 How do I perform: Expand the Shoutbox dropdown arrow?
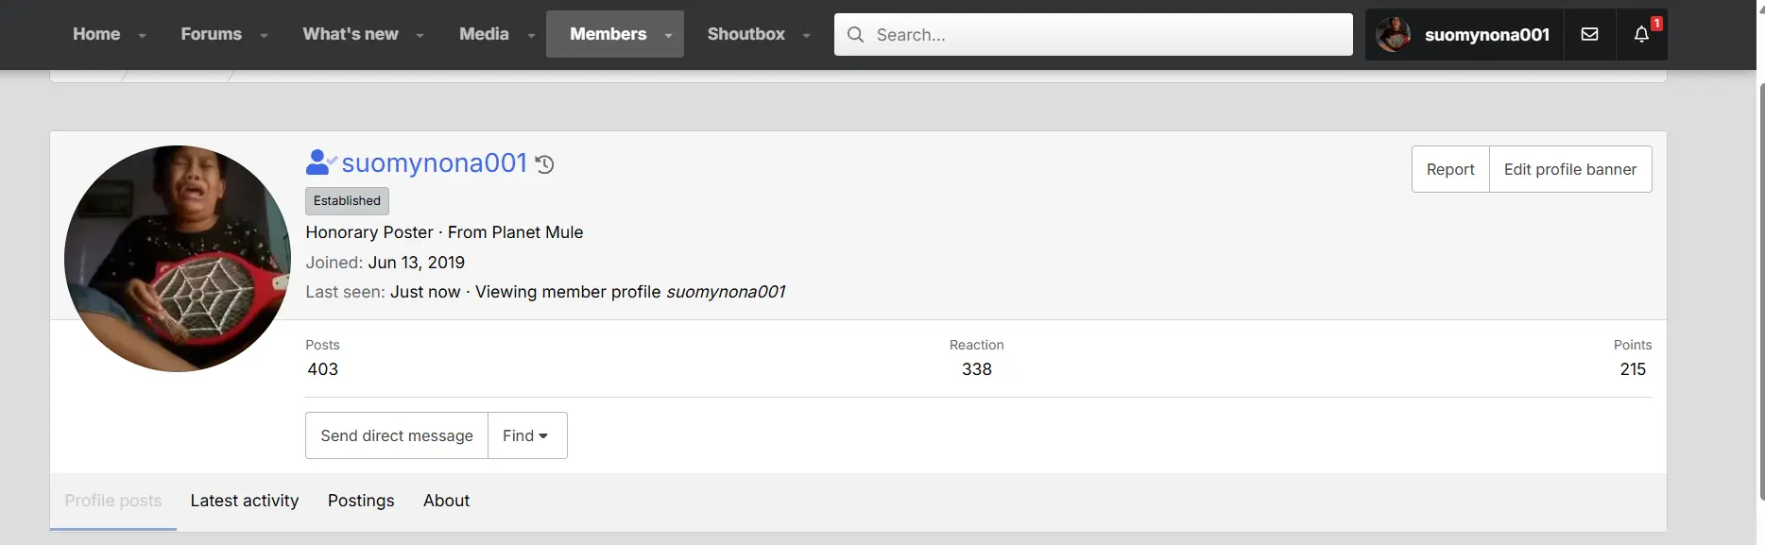[806, 35]
